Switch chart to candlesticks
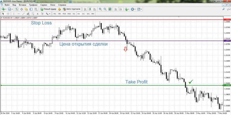 click(x=90, y=9)
